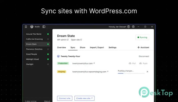Toggle Midnight Mood green status dot
This screenshot has width=178, height=102.
tap(48, 59)
